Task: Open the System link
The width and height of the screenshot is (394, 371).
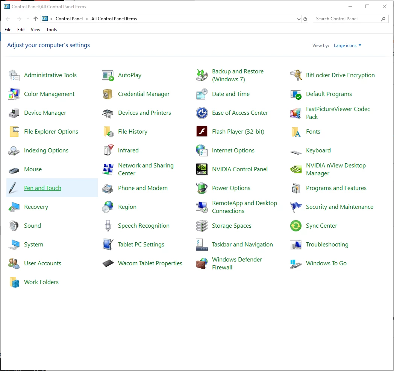Action: coord(34,245)
